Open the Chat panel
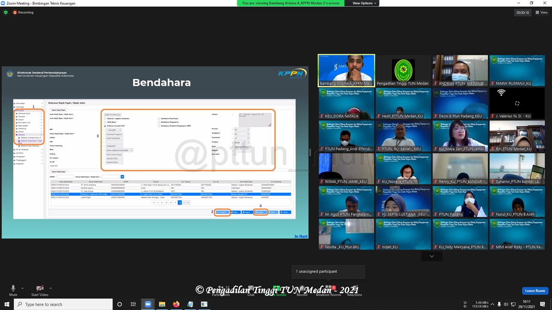The height and width of the screenshot is (310, 552). pyautogui.click(x=251, y=290)
